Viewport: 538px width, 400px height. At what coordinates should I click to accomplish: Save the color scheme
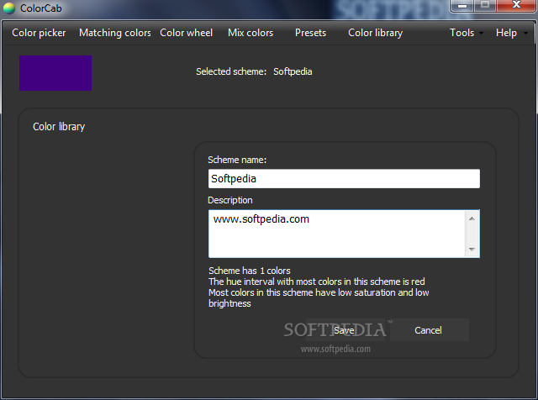point(344,330)
